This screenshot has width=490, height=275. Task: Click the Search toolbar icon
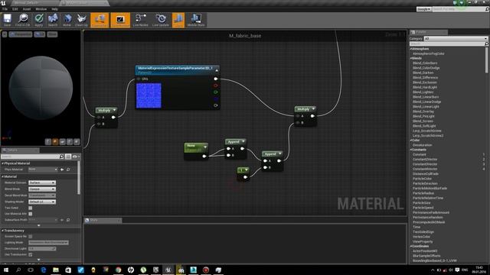pos(53,20)
